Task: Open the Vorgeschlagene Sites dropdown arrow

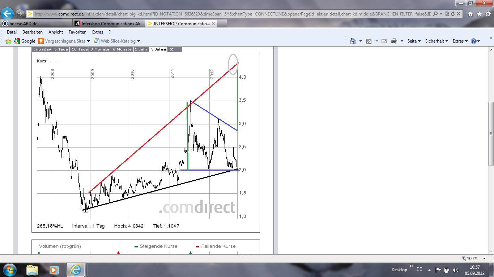Action: pyautogui.click(x=88, y=41)
